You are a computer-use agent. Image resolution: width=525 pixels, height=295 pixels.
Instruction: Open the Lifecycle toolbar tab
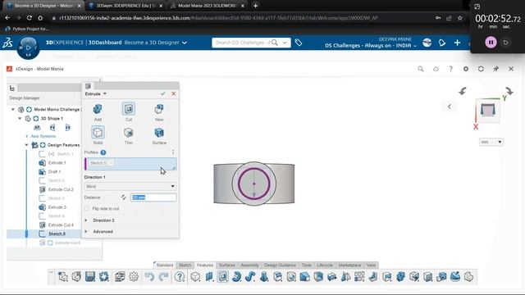click(x=325, y=265)
